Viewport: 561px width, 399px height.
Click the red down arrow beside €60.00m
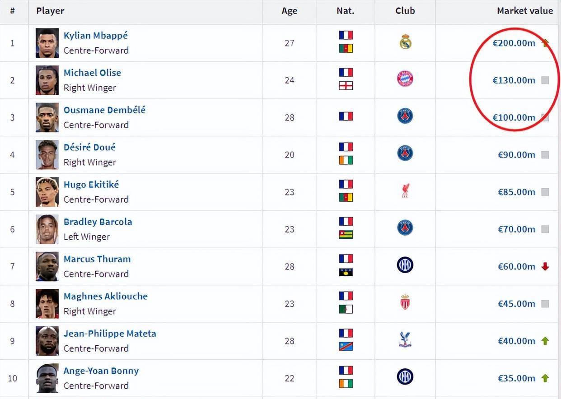click(545, 266)
